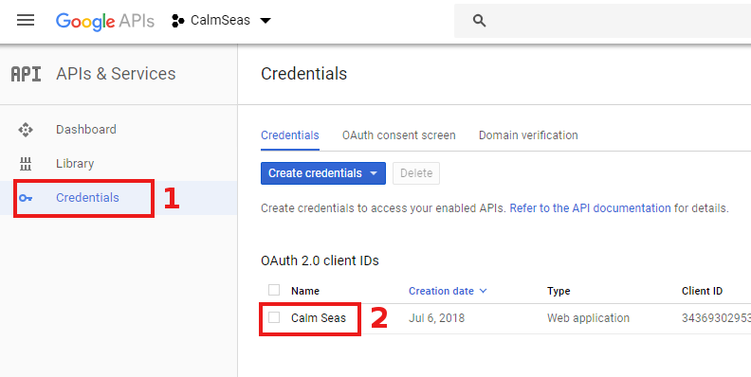Select Library in the sidebar

click(75, 164)
